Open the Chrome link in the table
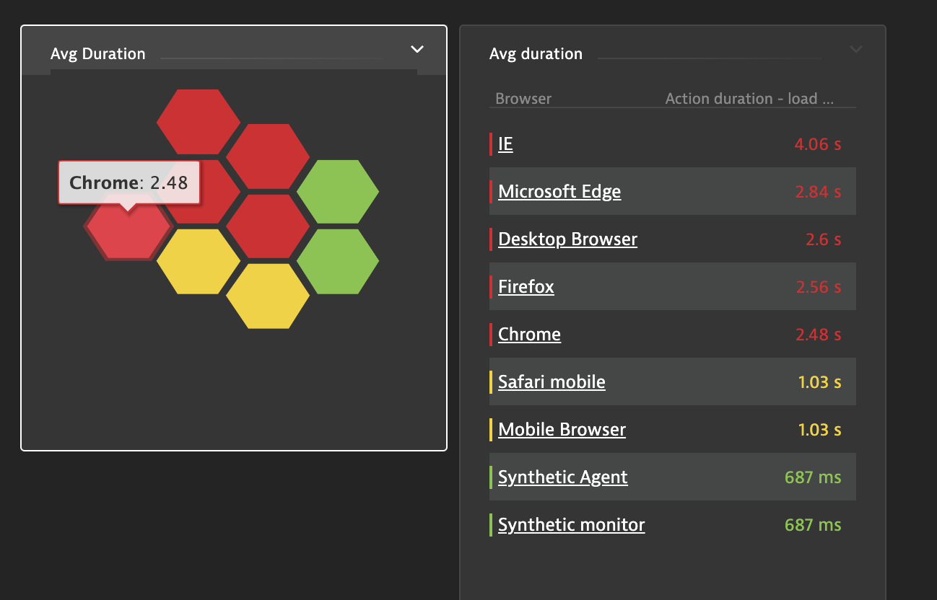Screen dimensions: 937x600 tap(529, 334)
